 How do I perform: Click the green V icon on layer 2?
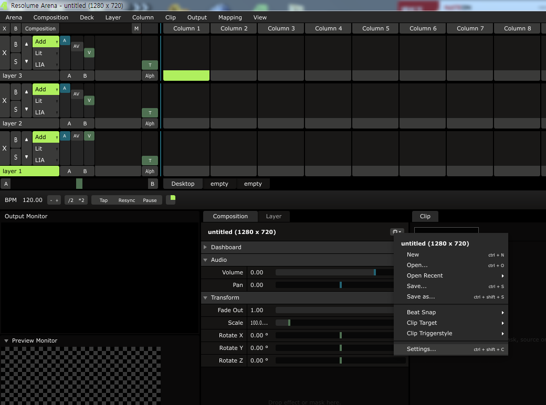tap(89, 100)
